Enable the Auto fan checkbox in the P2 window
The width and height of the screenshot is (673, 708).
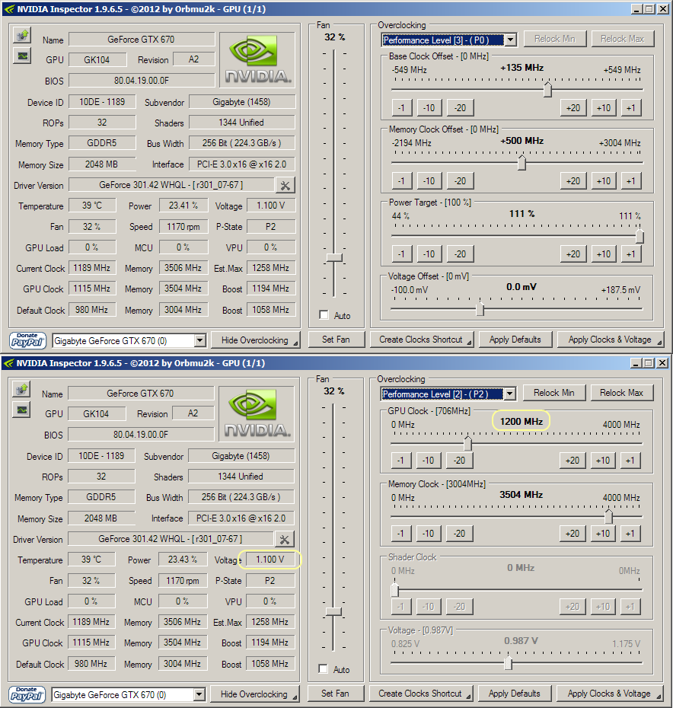point(324,669)
